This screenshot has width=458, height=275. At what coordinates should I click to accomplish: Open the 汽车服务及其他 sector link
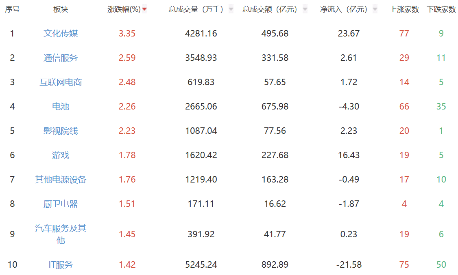tap(61, 234)
